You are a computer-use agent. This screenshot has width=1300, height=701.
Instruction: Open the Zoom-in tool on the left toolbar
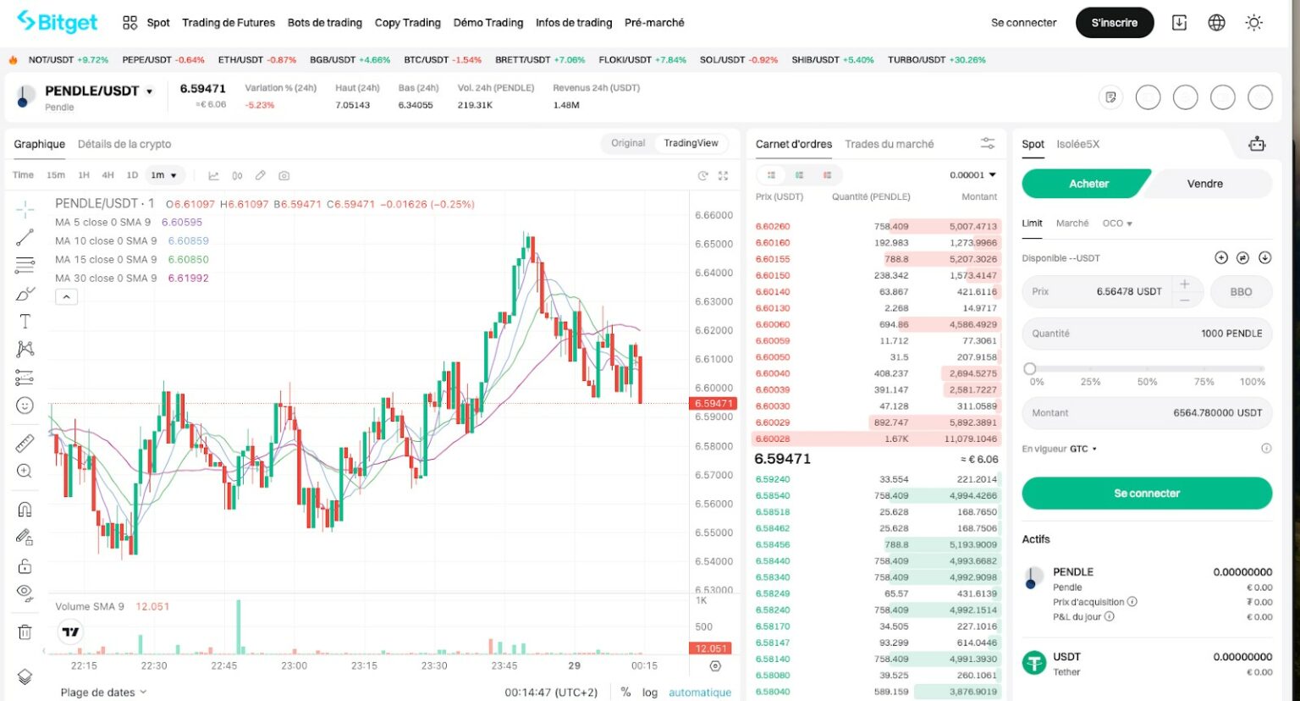coord(24,471)
